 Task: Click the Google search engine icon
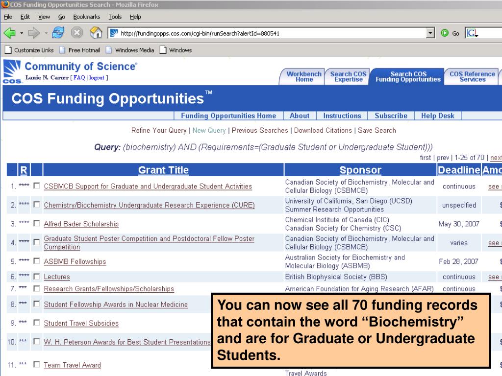472,33
